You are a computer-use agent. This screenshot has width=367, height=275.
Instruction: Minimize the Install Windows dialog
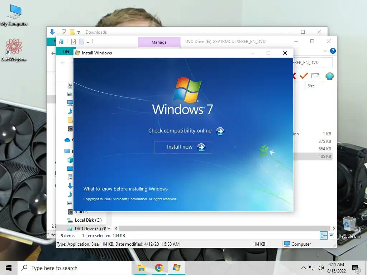click(x=252, y=53)
